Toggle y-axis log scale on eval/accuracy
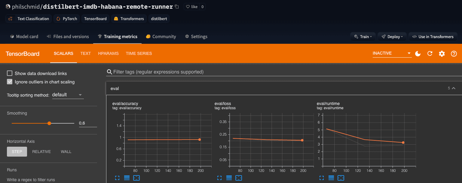Screen dimensions: 462x183 127,178
